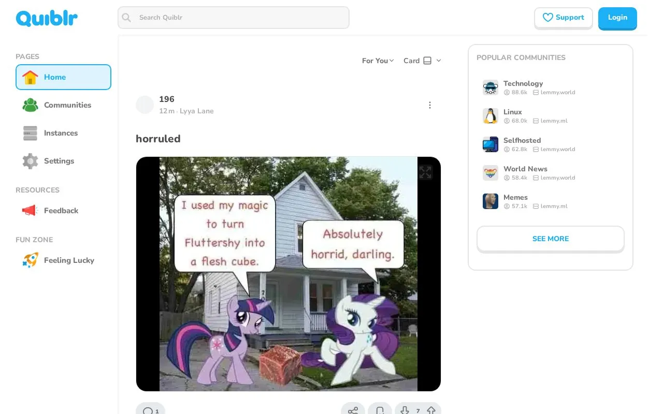Open the post's three-dot options menu
This screenshot has height=414, width=663.
click(429, 105)
